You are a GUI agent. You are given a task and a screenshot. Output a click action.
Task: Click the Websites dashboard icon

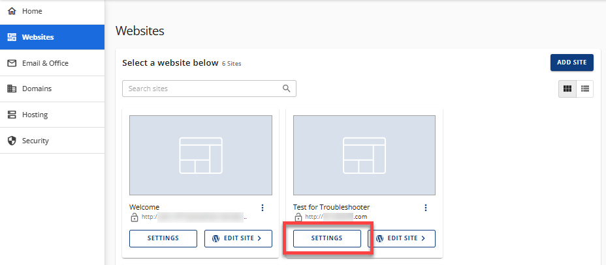pyautogui.click(x=12, y=37)
